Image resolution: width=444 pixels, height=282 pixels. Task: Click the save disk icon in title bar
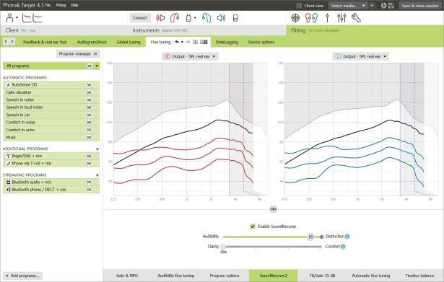point(391,6)
